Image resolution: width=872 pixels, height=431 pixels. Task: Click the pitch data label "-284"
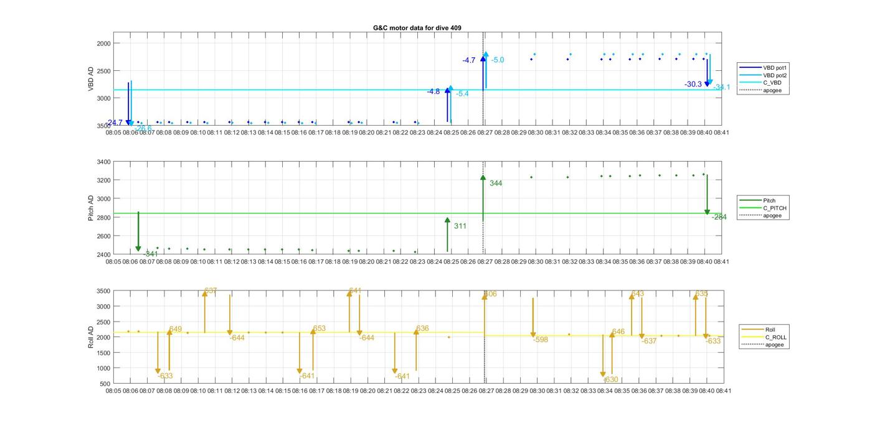pyautogui.click(x=719, y=217)
